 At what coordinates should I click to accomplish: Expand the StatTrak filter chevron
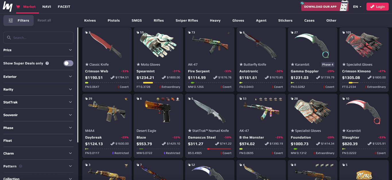point(70,102)
